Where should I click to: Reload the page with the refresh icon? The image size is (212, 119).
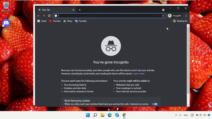[49, 16]
